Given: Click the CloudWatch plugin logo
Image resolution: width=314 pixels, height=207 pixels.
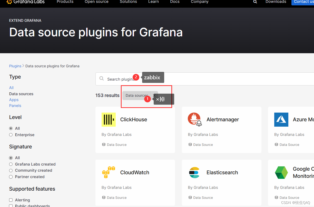Looking at the screenshot, I should pyautogui.click(x=109, y=172).
